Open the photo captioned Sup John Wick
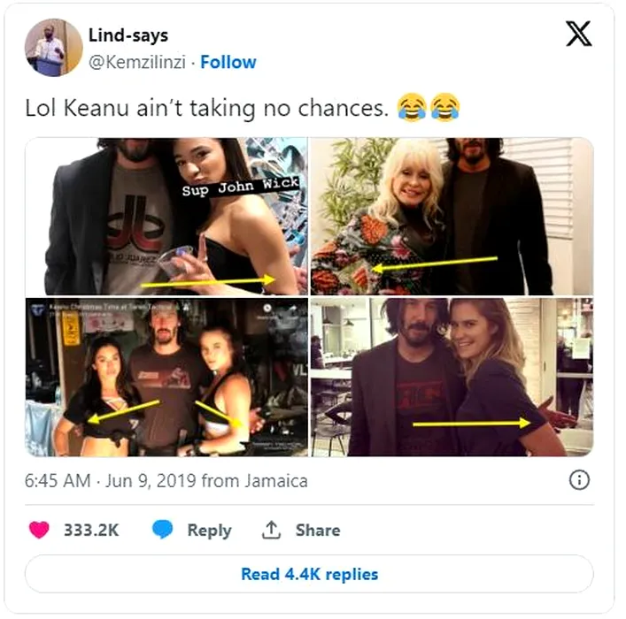Image resolution: width=626 pixels, height=619 pixels. pos(166,217)
